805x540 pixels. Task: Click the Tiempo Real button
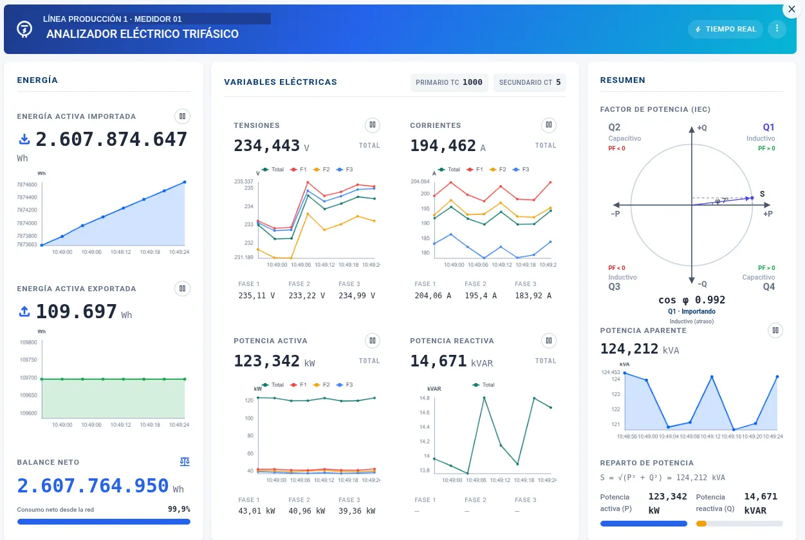pyautogui.click(x=725, y=29)
